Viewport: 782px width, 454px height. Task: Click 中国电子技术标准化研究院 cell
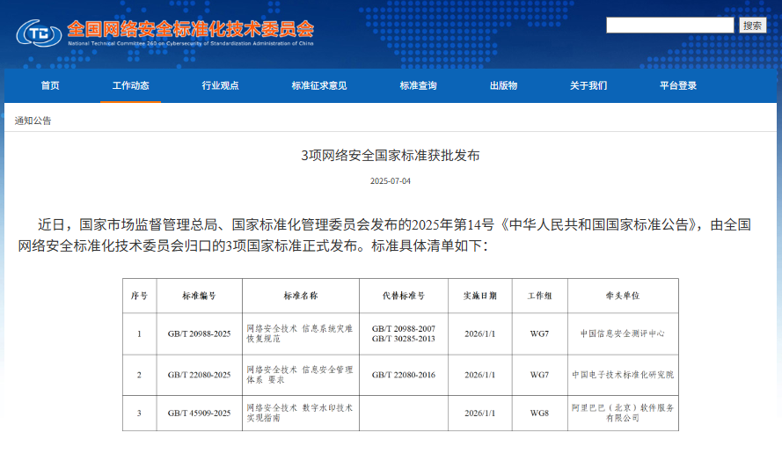point(623,375)
